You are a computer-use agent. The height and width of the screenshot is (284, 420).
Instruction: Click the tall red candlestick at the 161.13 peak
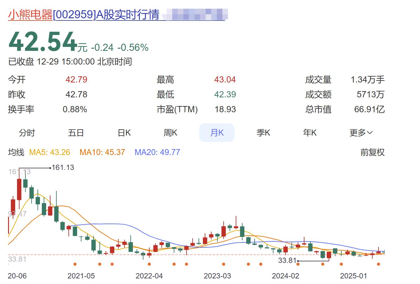tap(19, 189)
